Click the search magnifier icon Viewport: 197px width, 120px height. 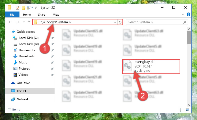click(x=184, y=22)
